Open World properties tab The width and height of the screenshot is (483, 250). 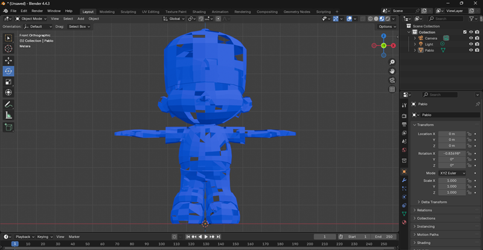405,150
